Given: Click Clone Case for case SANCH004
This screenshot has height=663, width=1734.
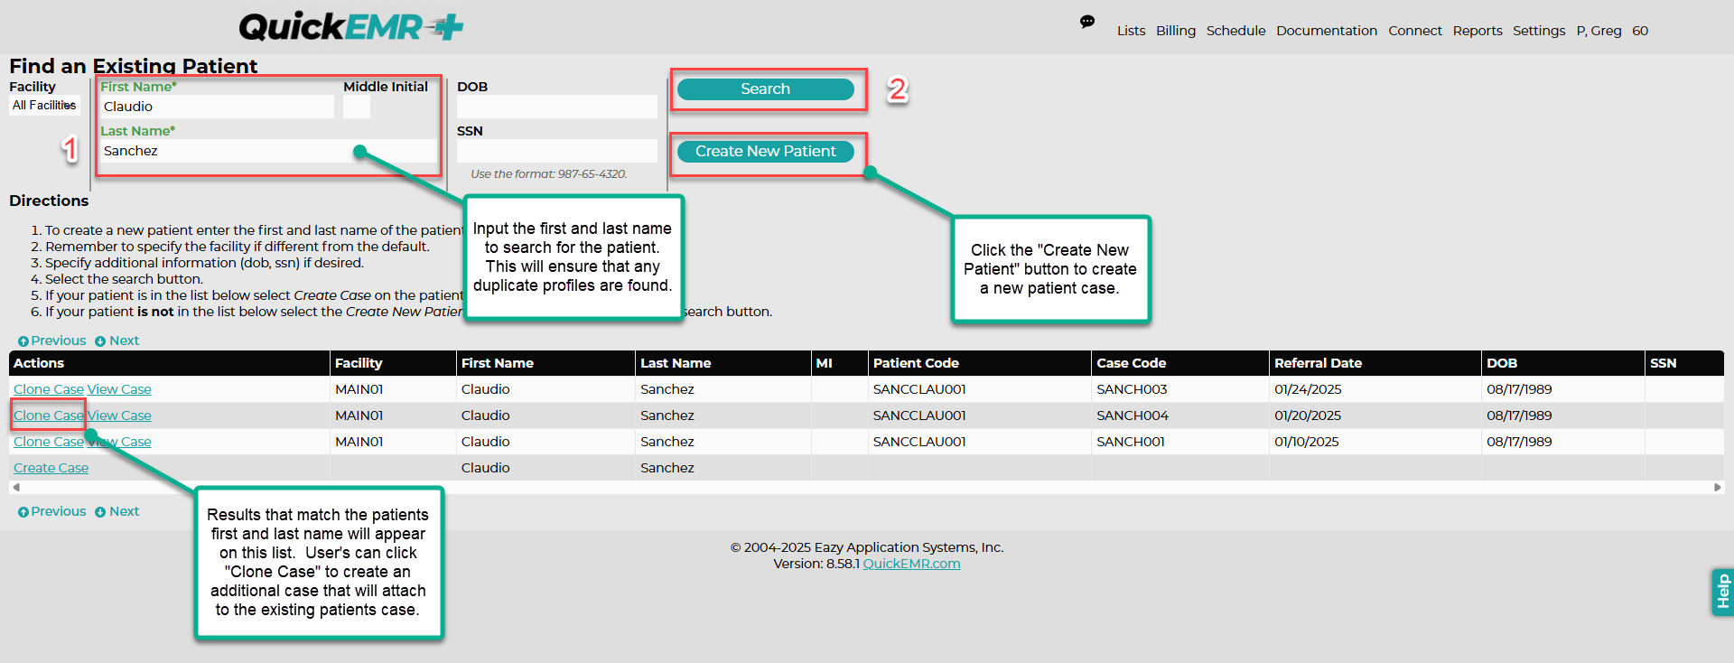Looking at the screenshot, I should click(x=49, y=416).
